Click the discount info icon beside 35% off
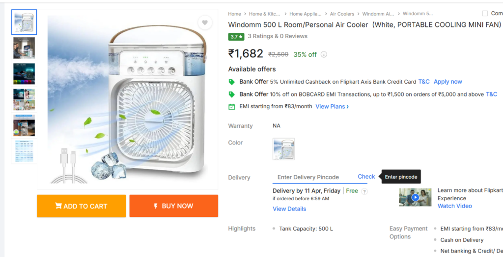 (324, 55)
